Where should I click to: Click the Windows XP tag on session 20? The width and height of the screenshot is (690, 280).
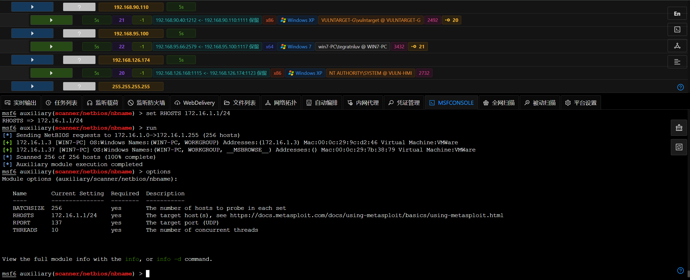[305, 73]
